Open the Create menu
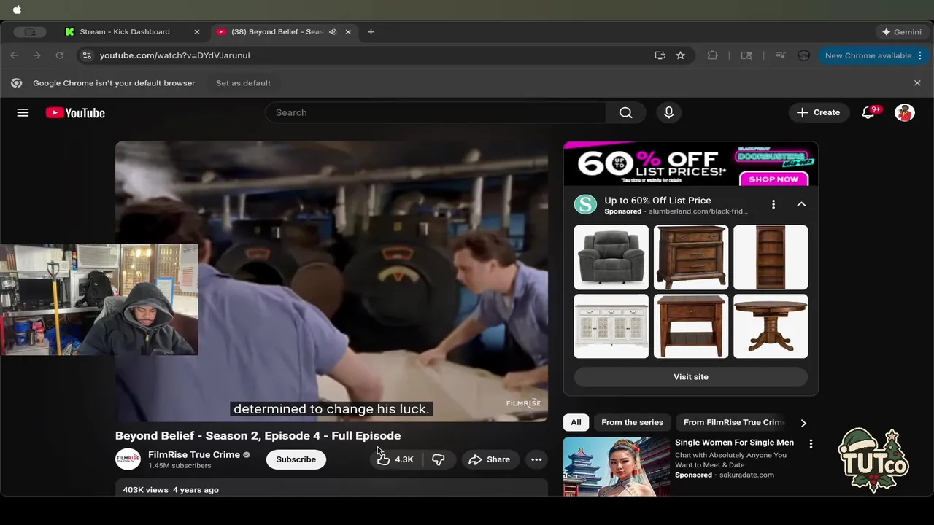The height and width of the screenshot is (525, 934). tap(819, 113)
